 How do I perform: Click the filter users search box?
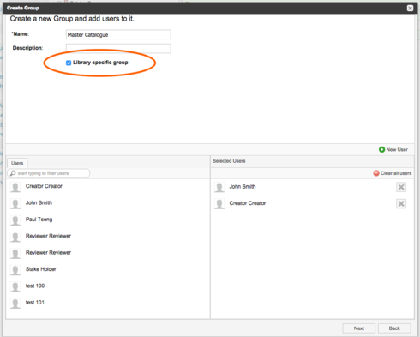[x=49, y=173]
